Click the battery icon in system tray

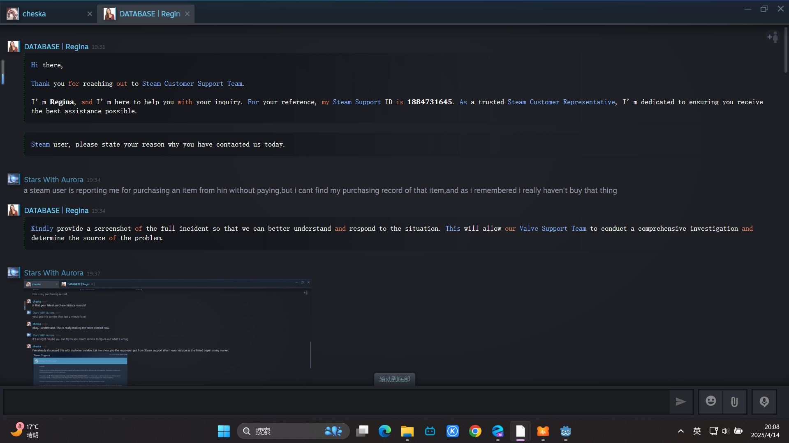pos(738,431)
